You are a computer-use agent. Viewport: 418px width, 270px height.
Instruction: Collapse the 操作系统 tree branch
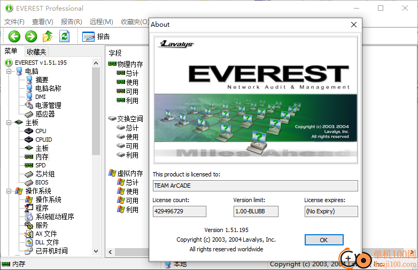(x=9, y=191)
